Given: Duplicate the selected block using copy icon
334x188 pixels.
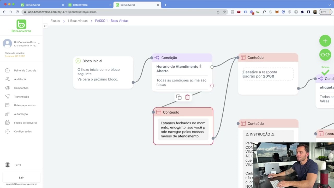Looking at the screenshot, I should pos(179,97).
